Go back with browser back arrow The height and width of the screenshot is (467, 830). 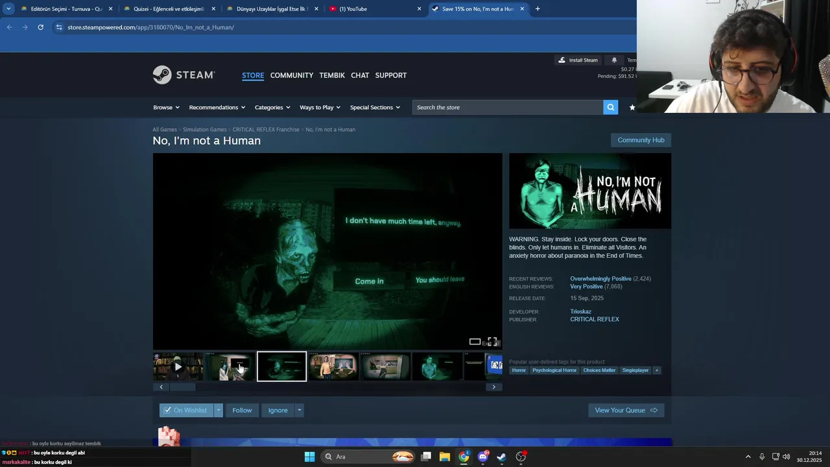tap(9, 27)
